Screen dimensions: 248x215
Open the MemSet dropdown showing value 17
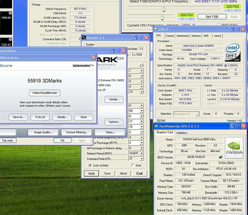(142, 121)
